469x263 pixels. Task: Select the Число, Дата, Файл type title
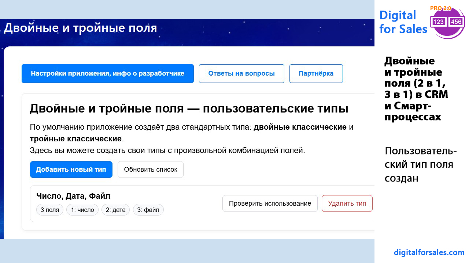point(73,196)
